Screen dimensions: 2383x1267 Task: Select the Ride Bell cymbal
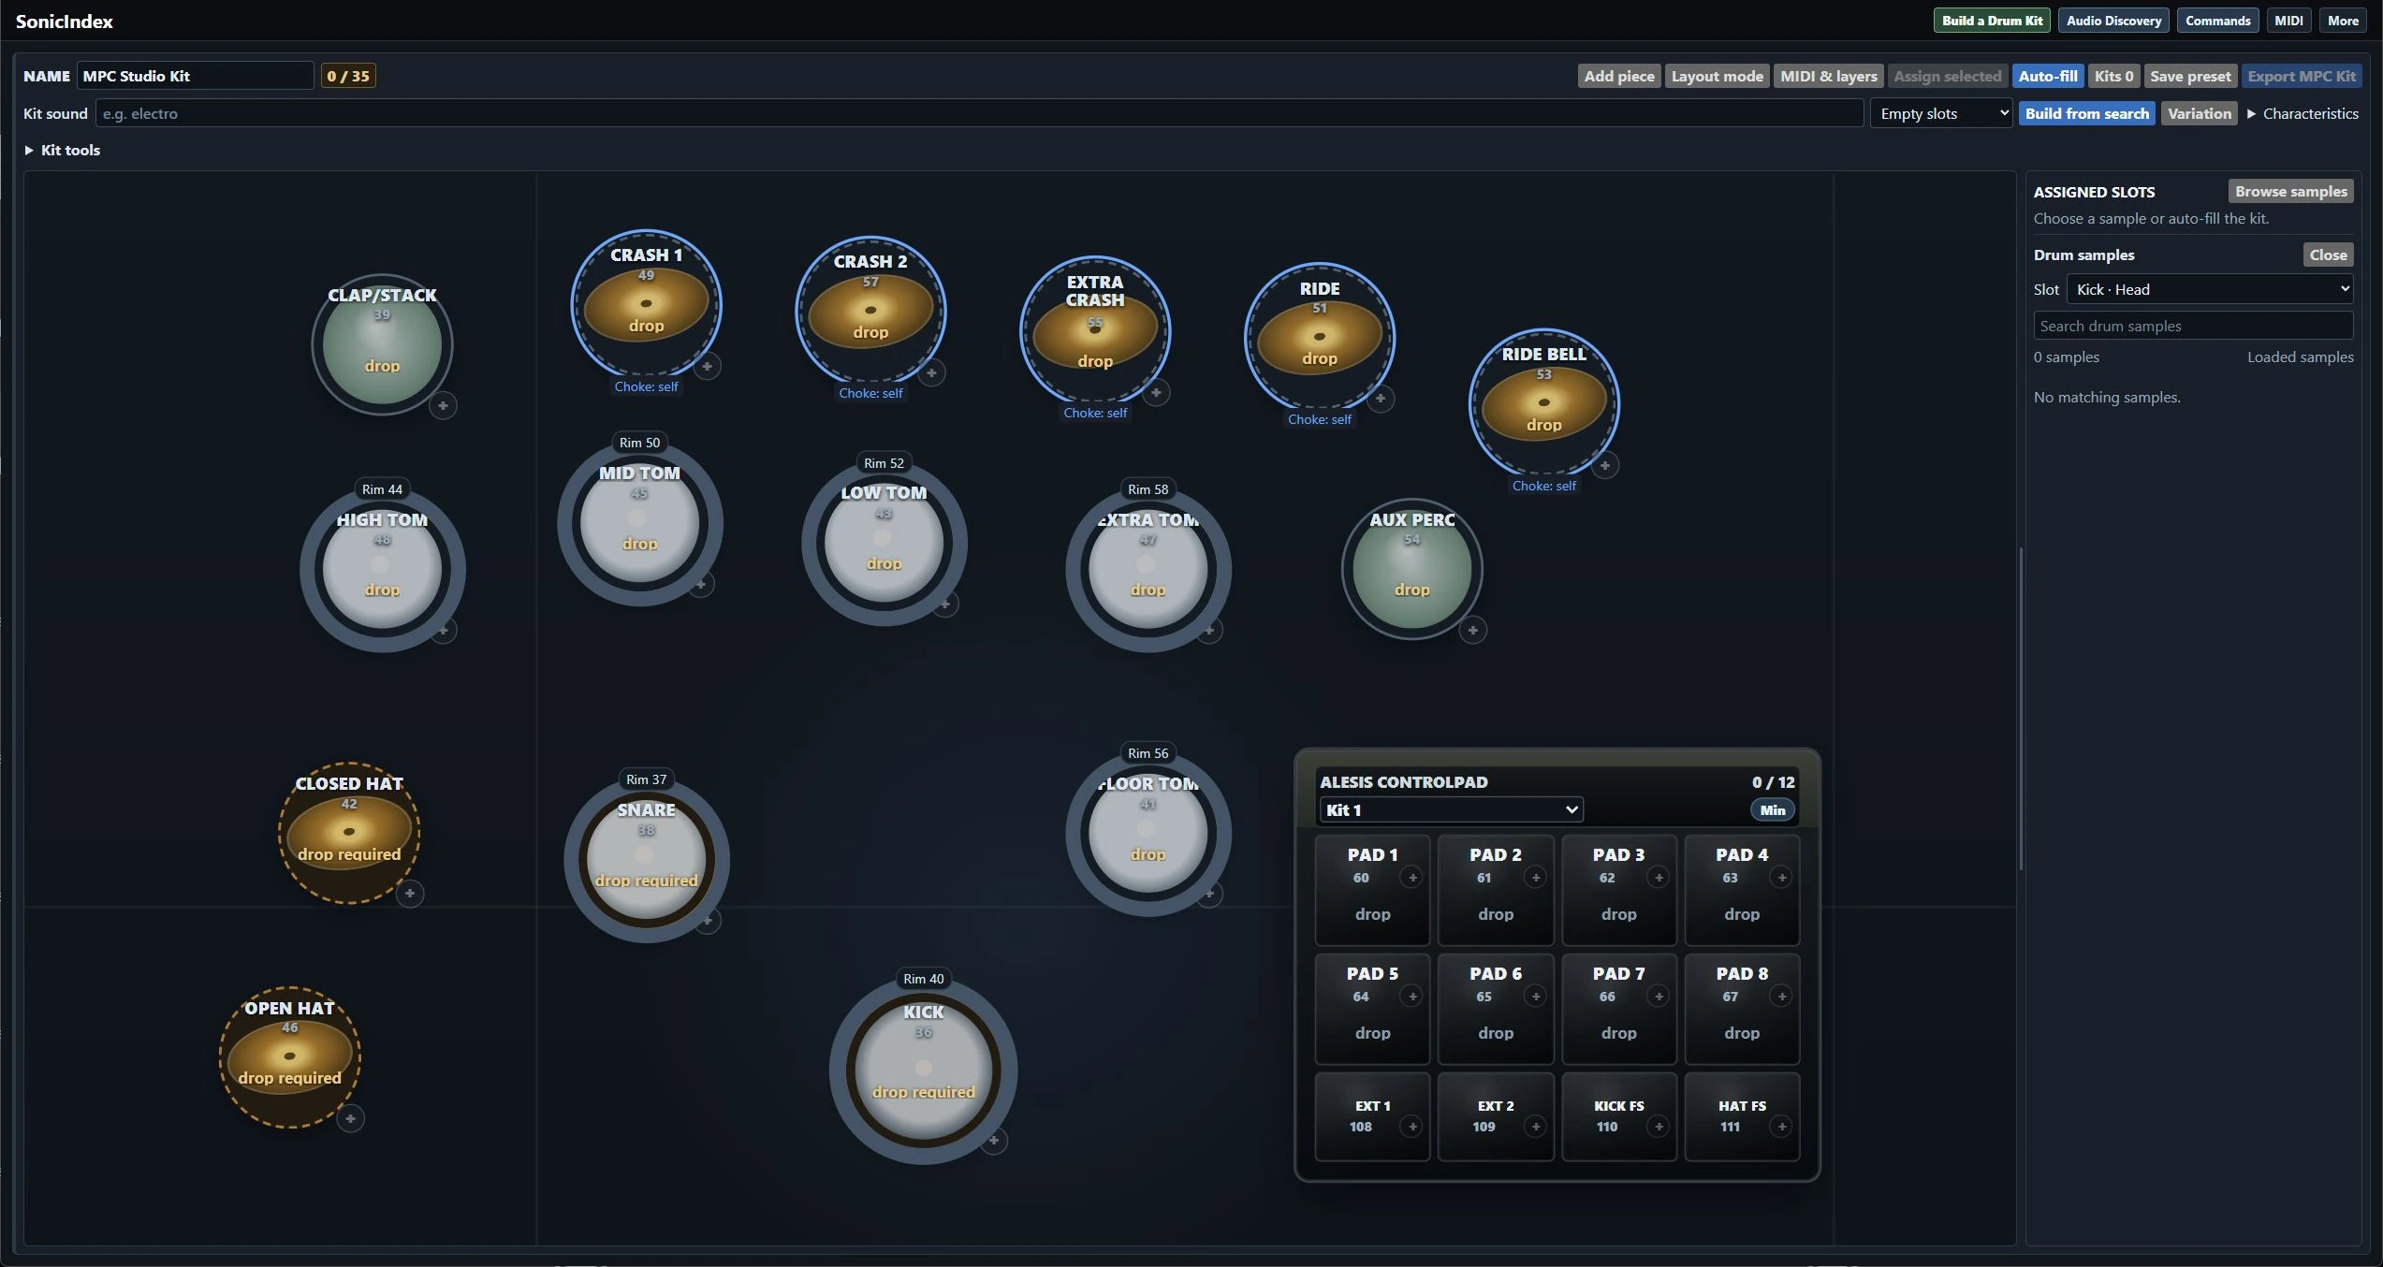[1544, 402]
